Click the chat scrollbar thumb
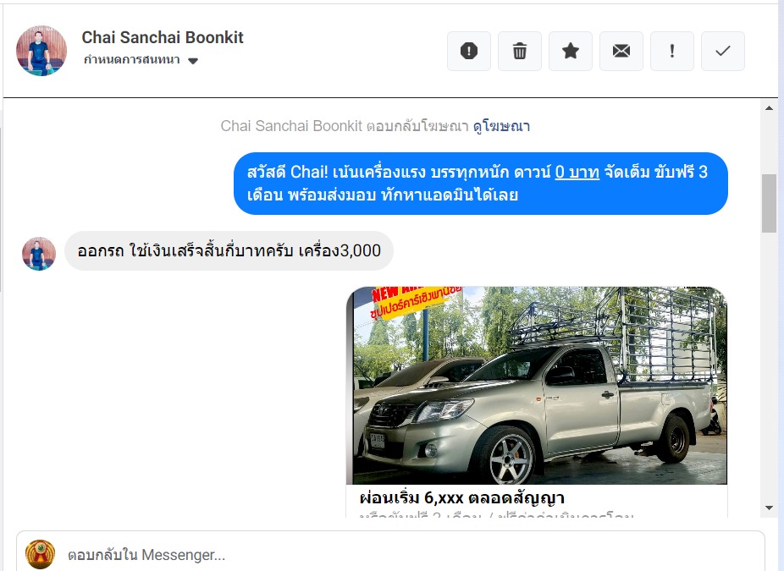 click(769, 203)
